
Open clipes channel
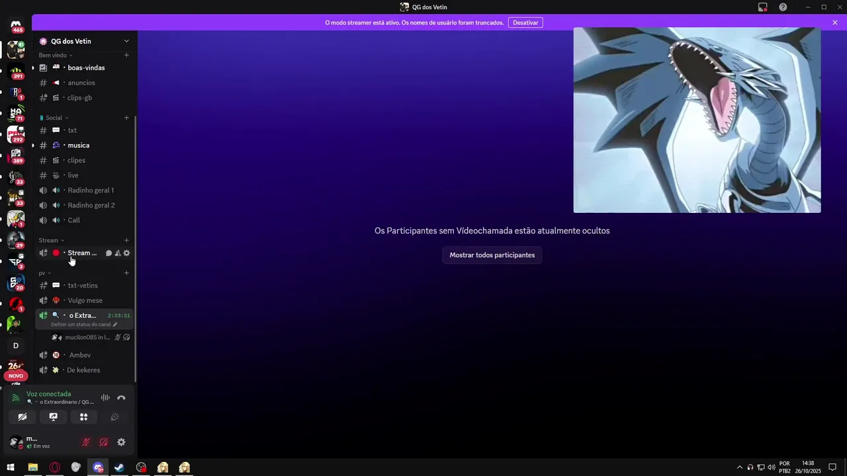[85, 161]
